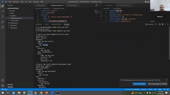Click the deployment.yaml editor minimap

click(98, 12)
